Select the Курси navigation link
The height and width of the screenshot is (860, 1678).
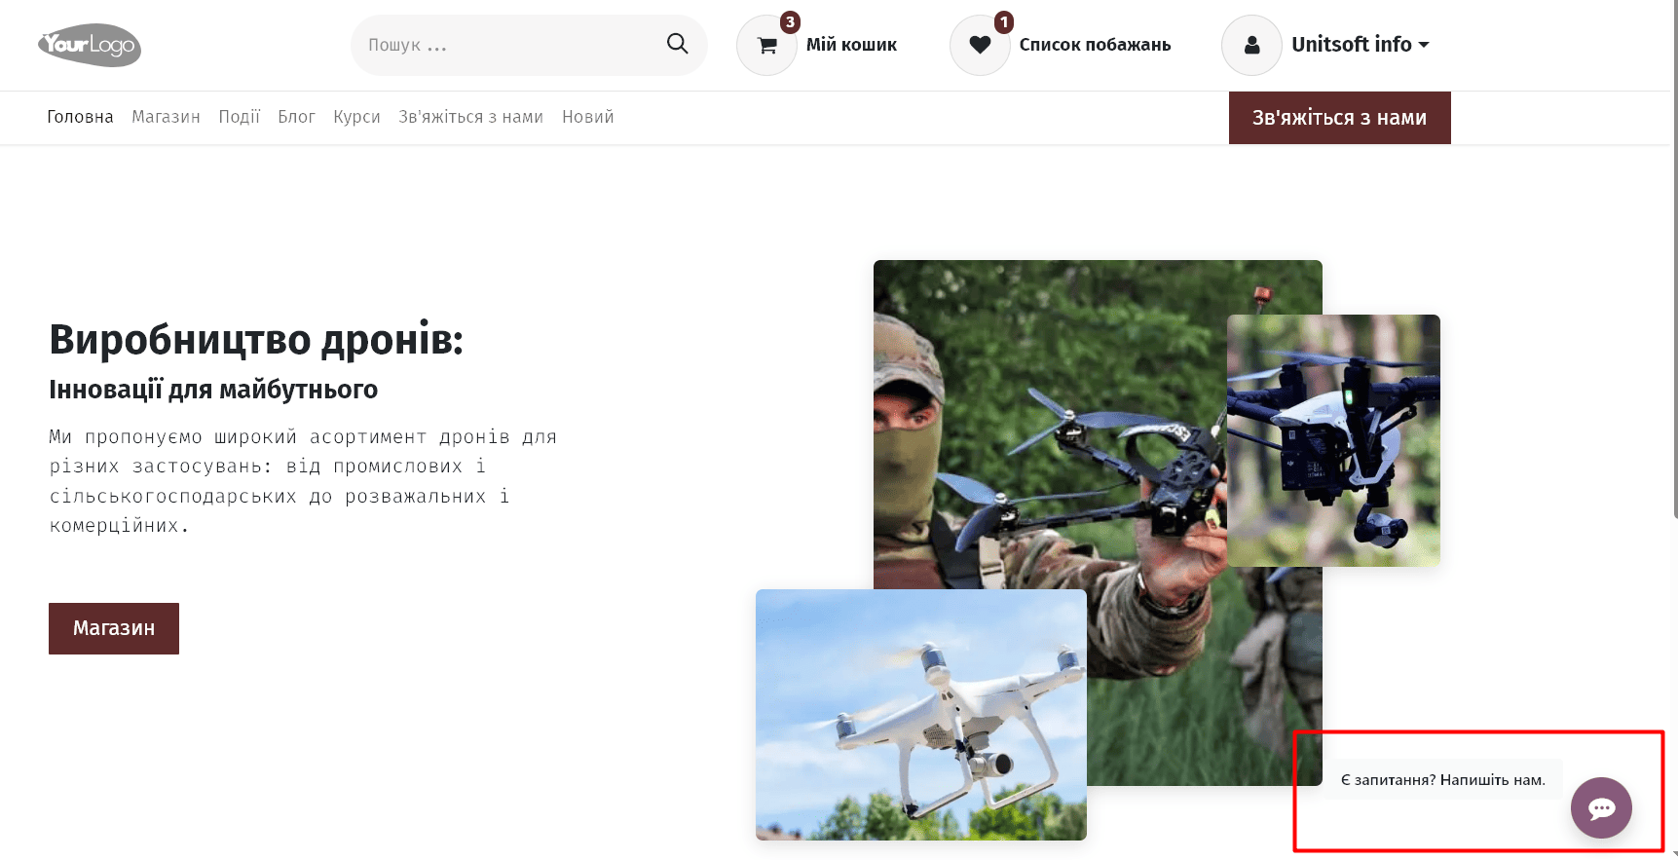[356, 117]
